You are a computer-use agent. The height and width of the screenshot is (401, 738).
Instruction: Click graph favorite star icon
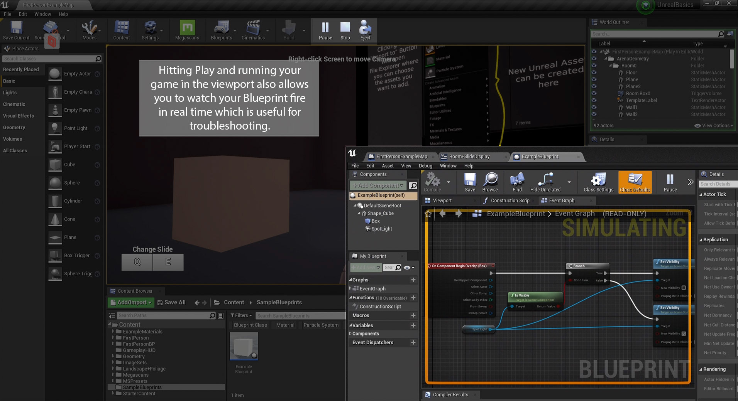[428, 214]
